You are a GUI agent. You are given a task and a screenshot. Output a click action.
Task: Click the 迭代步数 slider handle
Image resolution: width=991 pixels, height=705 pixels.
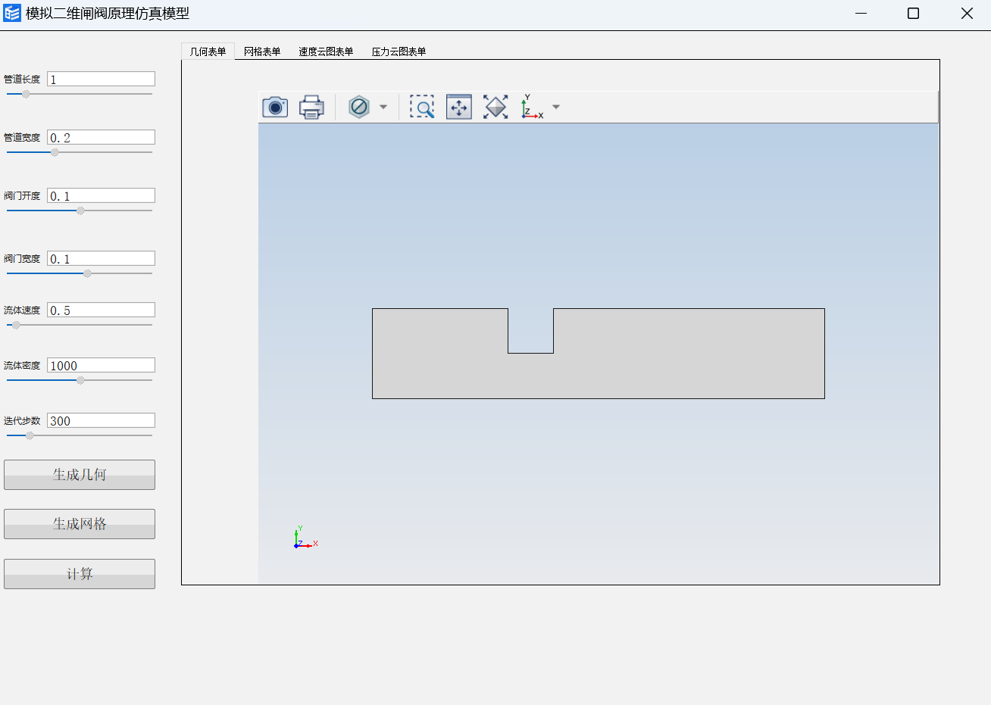[30, 435]
